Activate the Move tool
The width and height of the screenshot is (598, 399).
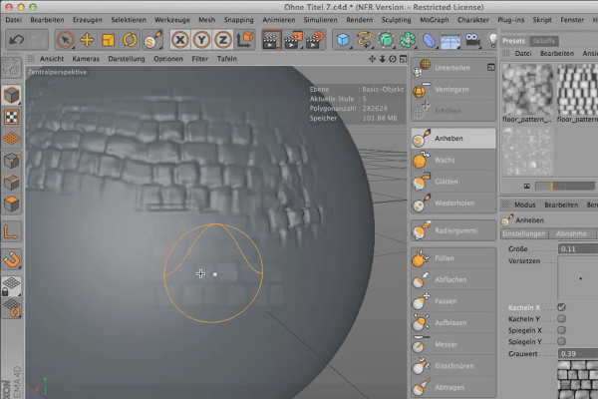pos(87,40)
